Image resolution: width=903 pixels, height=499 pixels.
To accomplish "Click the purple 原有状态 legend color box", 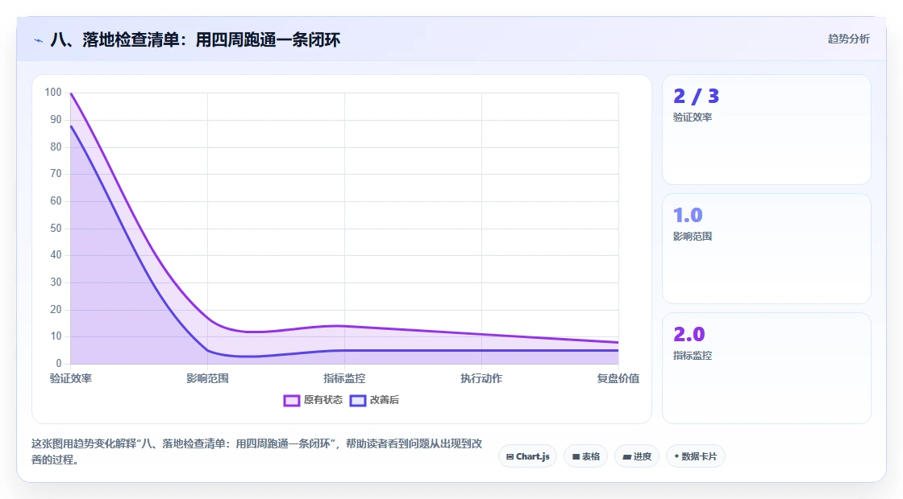I will (x=291, y=401).
